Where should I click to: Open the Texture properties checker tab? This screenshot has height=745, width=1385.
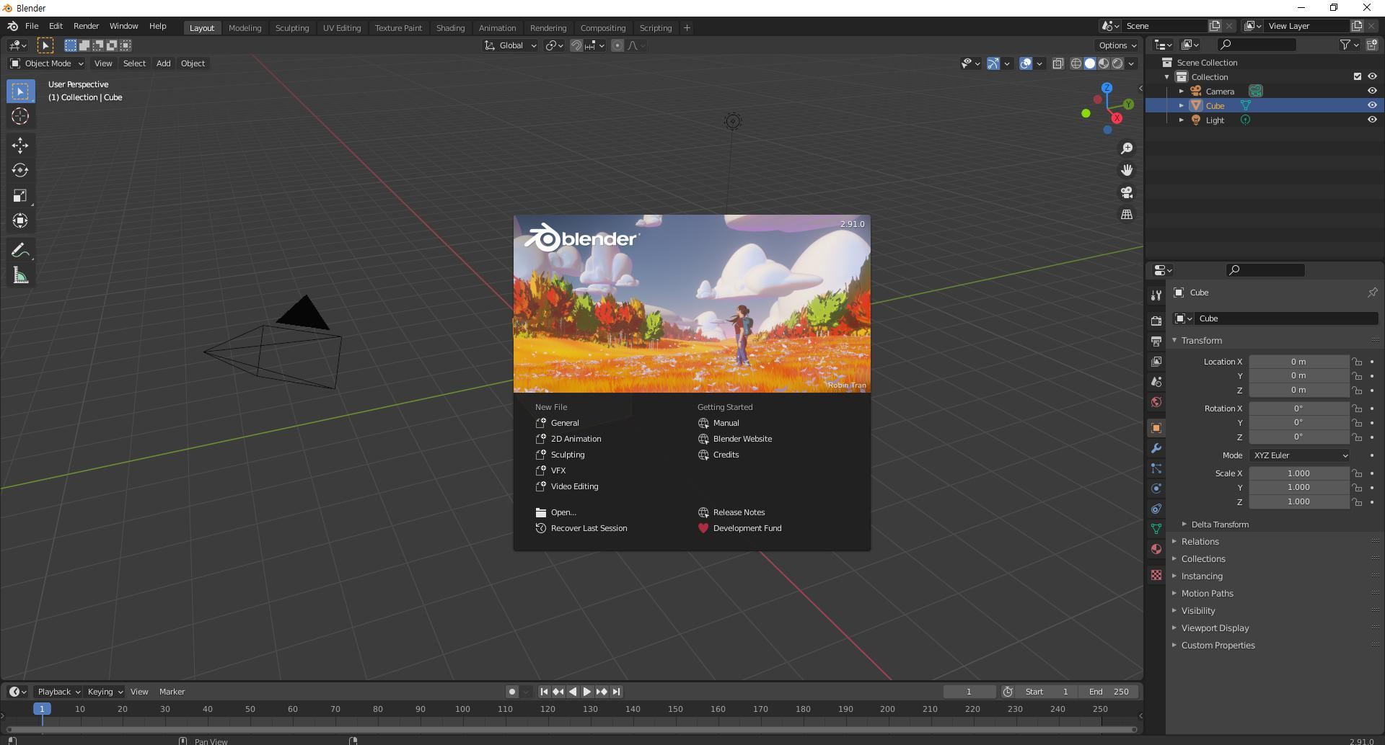tap(1156, 575)
